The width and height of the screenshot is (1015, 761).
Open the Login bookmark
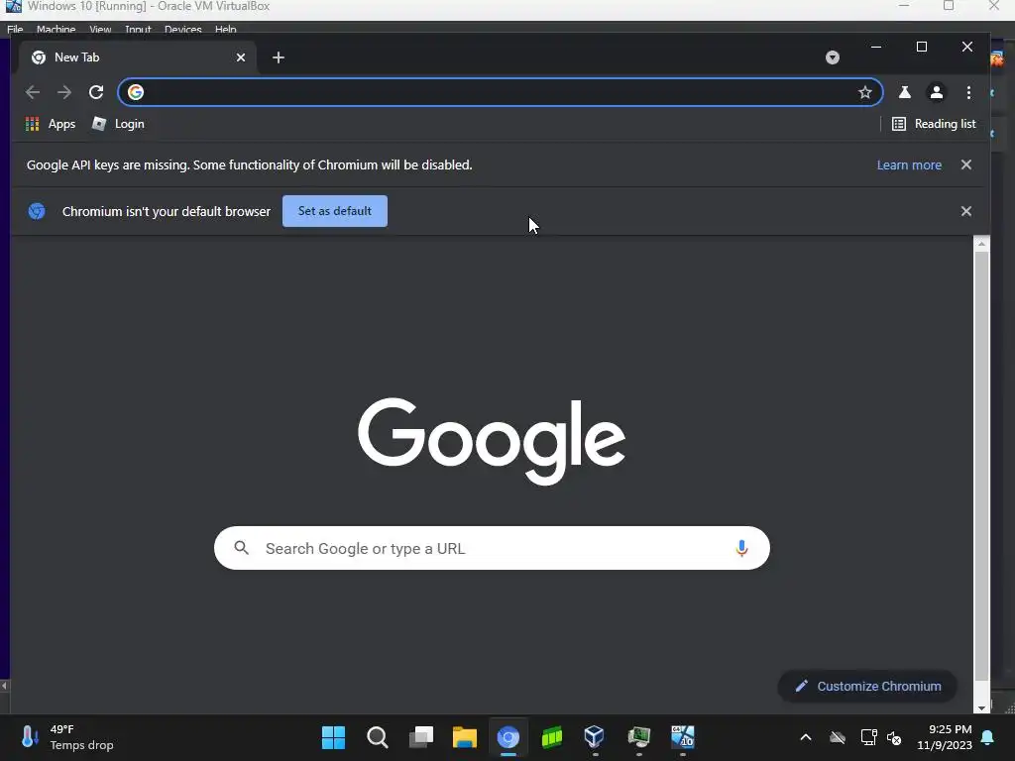(x=119, y=124)
